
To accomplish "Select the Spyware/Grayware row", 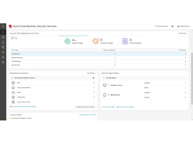I will click(99, 58).
